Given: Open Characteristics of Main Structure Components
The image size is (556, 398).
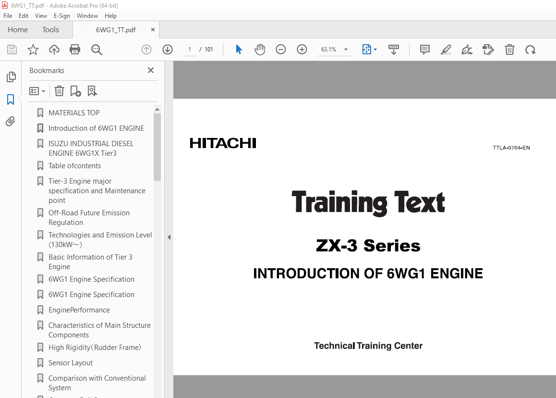Looking at the screenshot, I should (99, 330).
